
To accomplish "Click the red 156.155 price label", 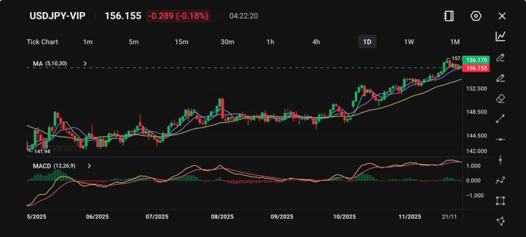I will pyautogui.click(x=476, y=68).
